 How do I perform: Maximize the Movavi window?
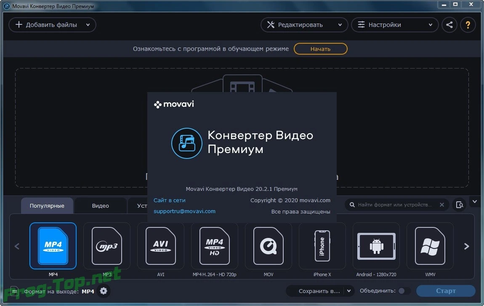[455, 4]
